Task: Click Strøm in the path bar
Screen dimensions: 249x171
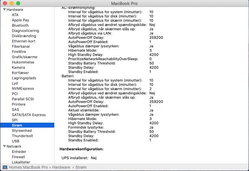Action: coord(81,167)
